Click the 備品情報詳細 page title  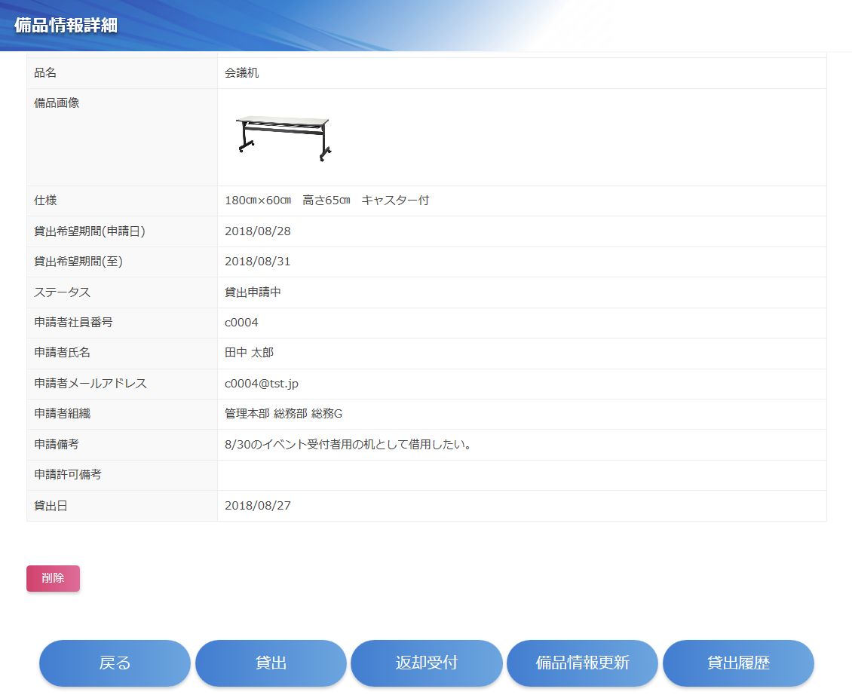point(66,25)
